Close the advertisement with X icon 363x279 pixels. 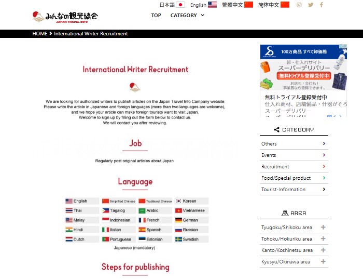tap(345, 46)
